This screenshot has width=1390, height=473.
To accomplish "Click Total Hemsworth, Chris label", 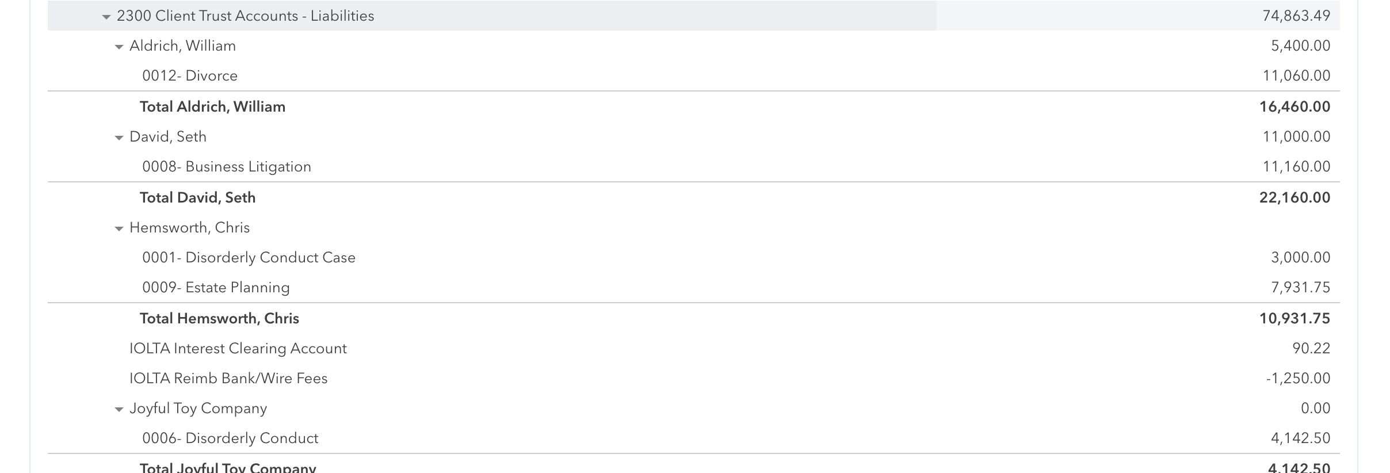I will [219, 319].
